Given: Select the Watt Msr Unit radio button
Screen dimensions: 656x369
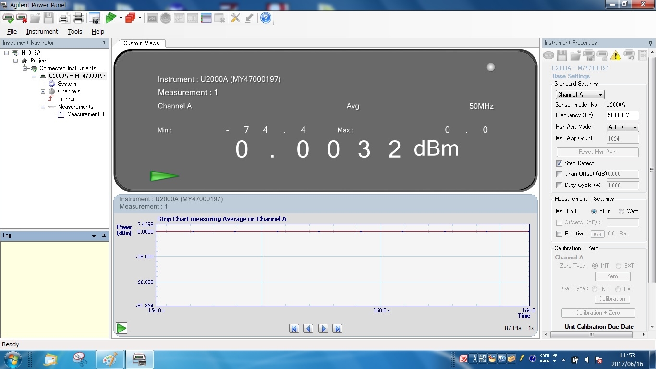Looking at the screenshot, I should click(621, 211).
